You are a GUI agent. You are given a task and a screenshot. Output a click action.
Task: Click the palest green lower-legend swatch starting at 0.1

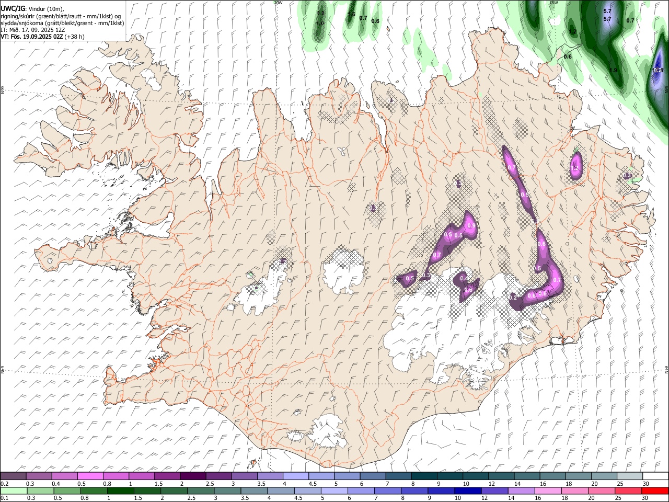point(14,490)
